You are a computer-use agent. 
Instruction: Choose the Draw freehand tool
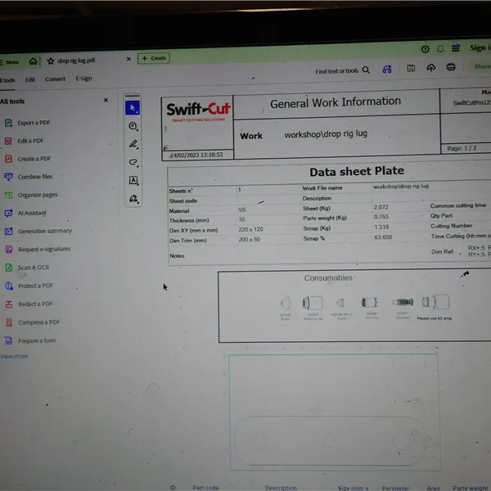tap(133, 162)
